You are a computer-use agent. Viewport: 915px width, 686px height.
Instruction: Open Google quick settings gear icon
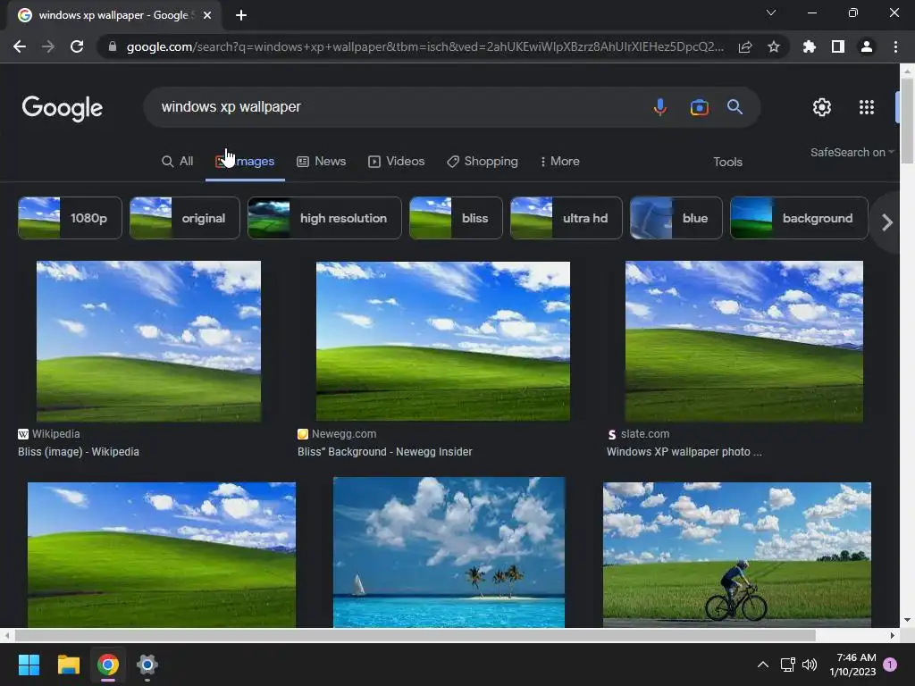[x=822, y=107]
